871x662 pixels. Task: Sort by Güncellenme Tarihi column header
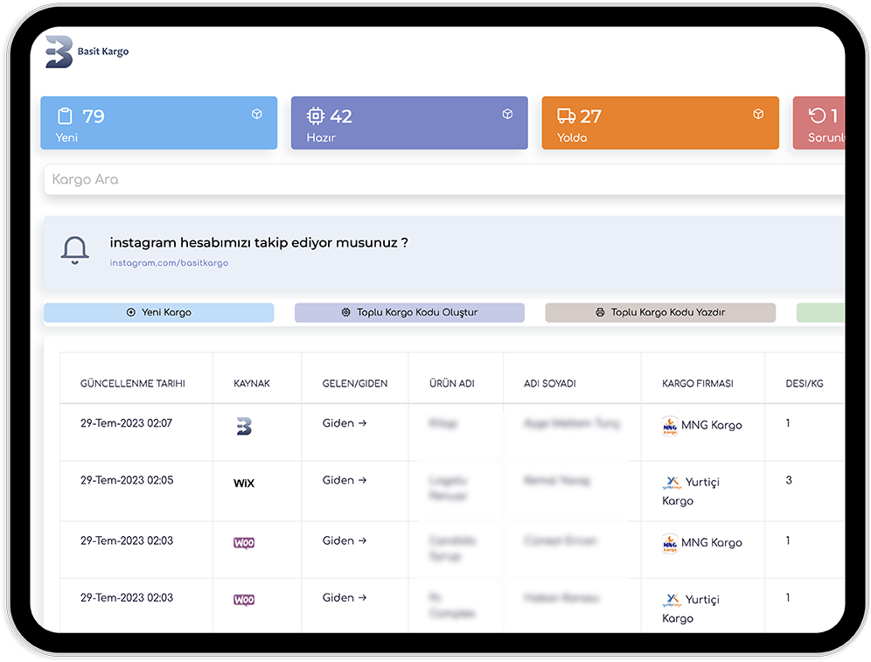click(x=133, y=383)
